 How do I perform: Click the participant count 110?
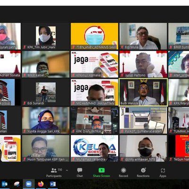coord(60,170)
